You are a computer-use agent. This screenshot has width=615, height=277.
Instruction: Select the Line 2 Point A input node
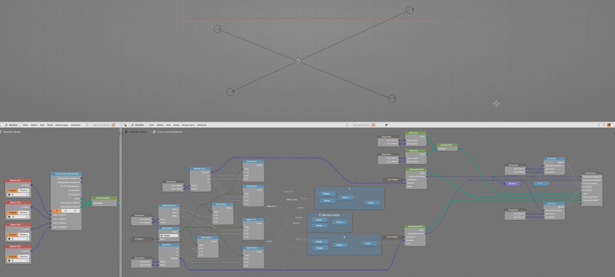point(393,237)
